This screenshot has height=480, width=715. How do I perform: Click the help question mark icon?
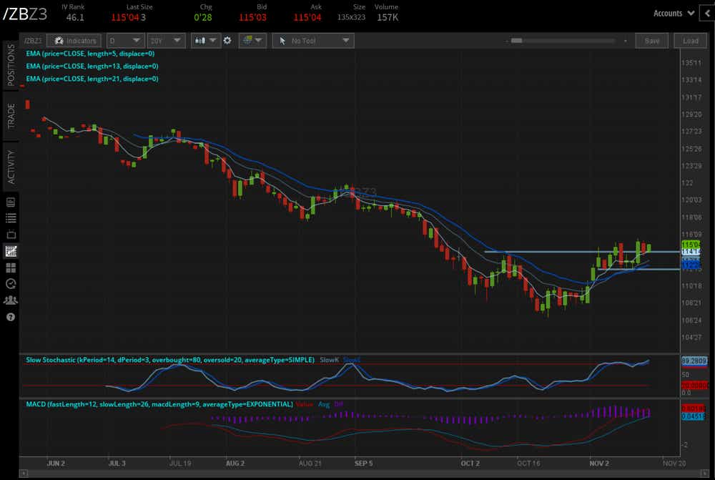pos(11,317)
